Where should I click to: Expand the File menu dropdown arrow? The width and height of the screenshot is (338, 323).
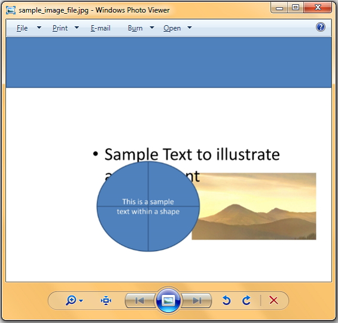(x=39, y=28)
